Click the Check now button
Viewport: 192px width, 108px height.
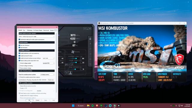[x=51, y=80]
